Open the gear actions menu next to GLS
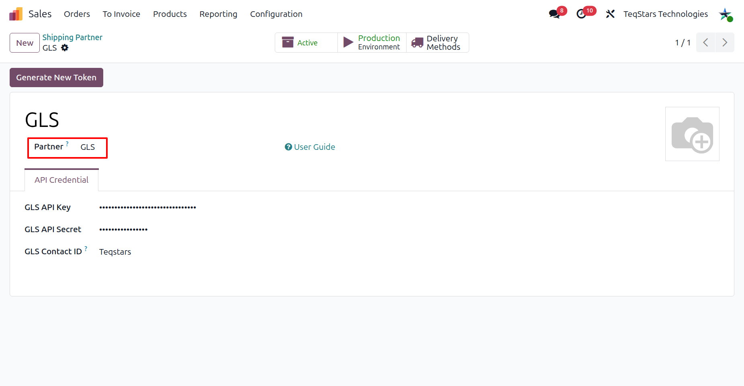Screen dimensions: 744x386 tap(65, 48)
